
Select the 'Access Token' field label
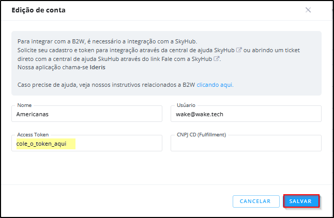pos(33,134)
